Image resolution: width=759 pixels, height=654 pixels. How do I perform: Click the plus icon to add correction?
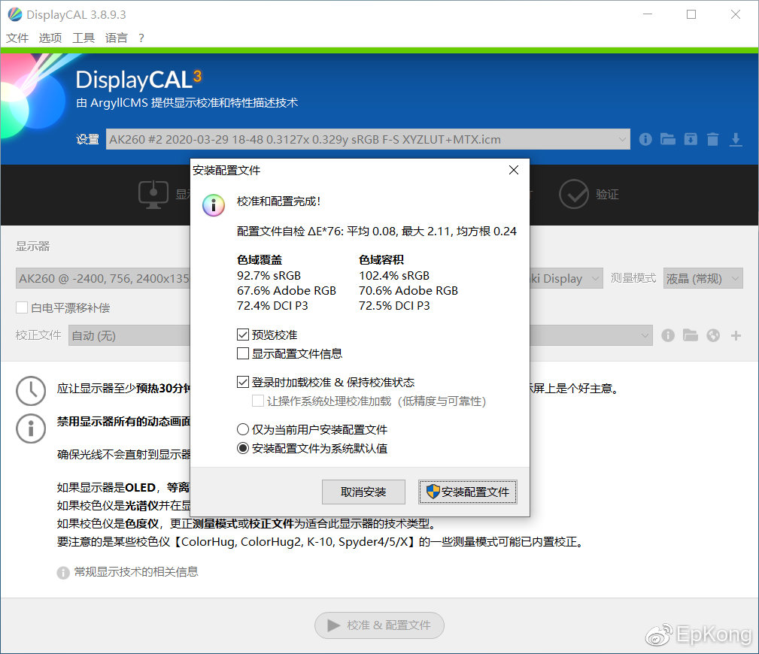pyautogui.click(x=736, y=335)
